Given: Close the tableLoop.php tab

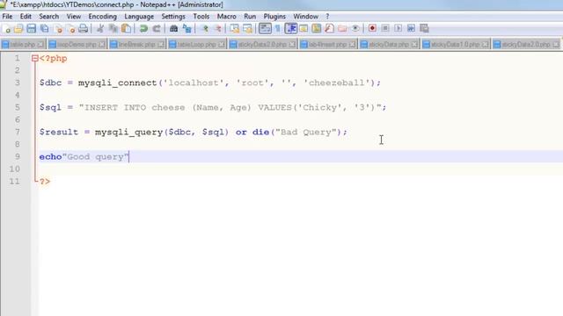Looking at the screenshot, I should click(x=222, y=44).
